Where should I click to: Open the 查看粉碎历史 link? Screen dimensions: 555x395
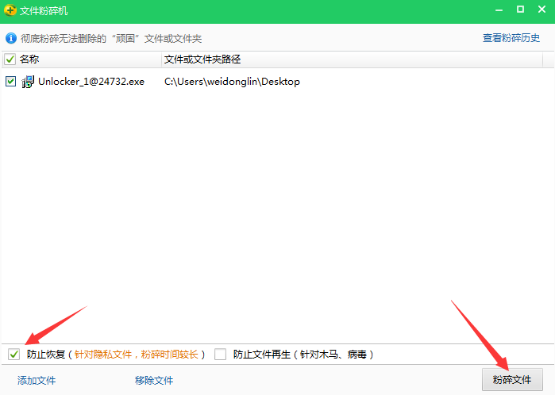511,38
